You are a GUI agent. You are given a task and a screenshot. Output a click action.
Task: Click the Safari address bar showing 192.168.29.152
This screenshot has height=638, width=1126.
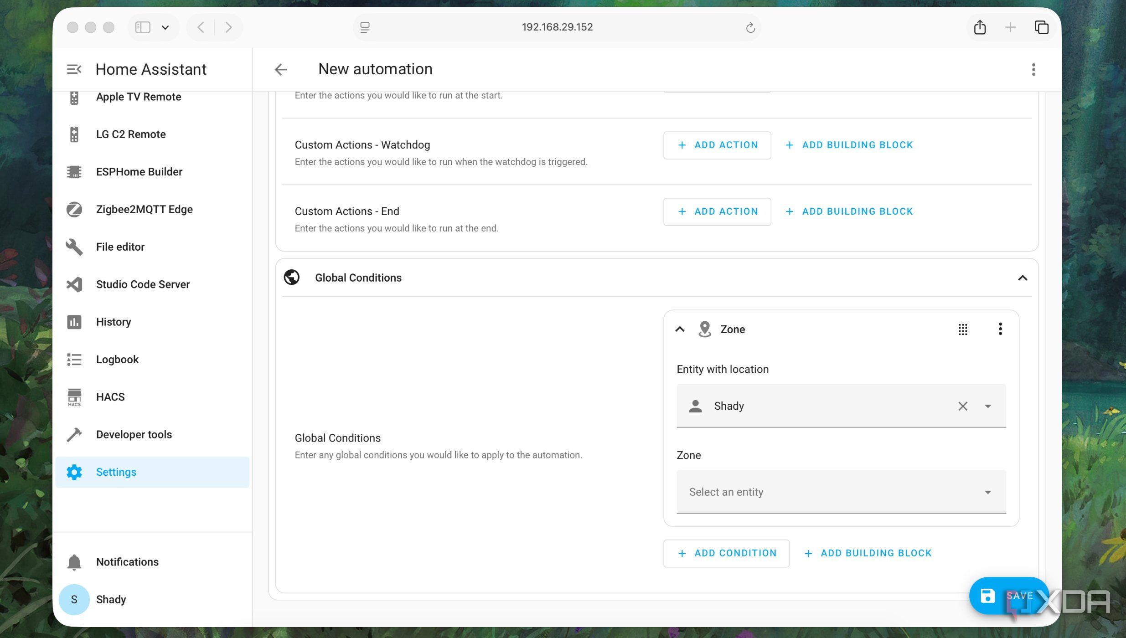(557, 27)
